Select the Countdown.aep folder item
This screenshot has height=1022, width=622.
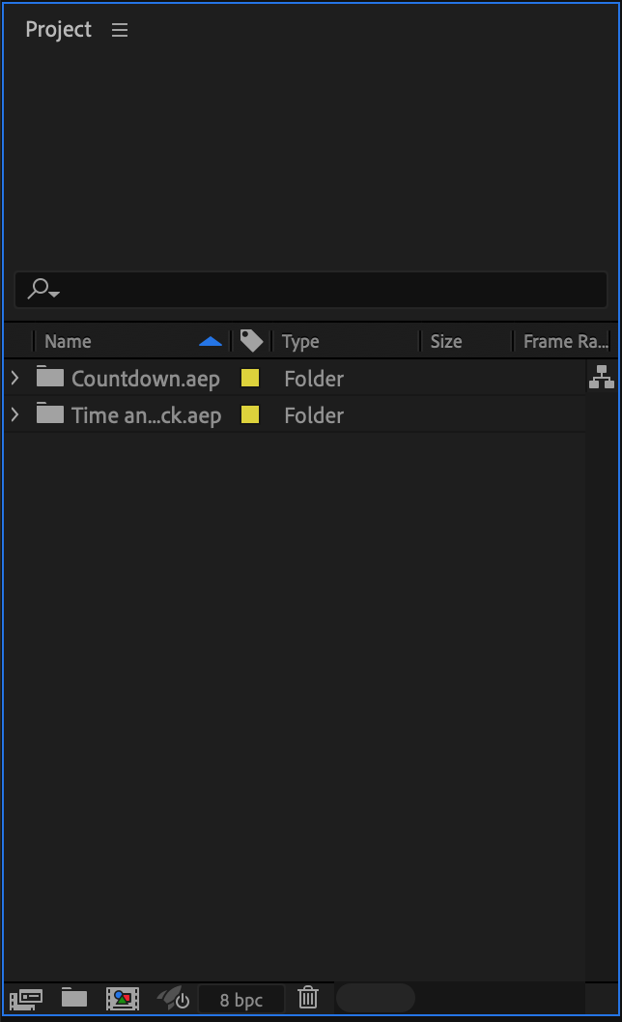(x=145, y=379)
